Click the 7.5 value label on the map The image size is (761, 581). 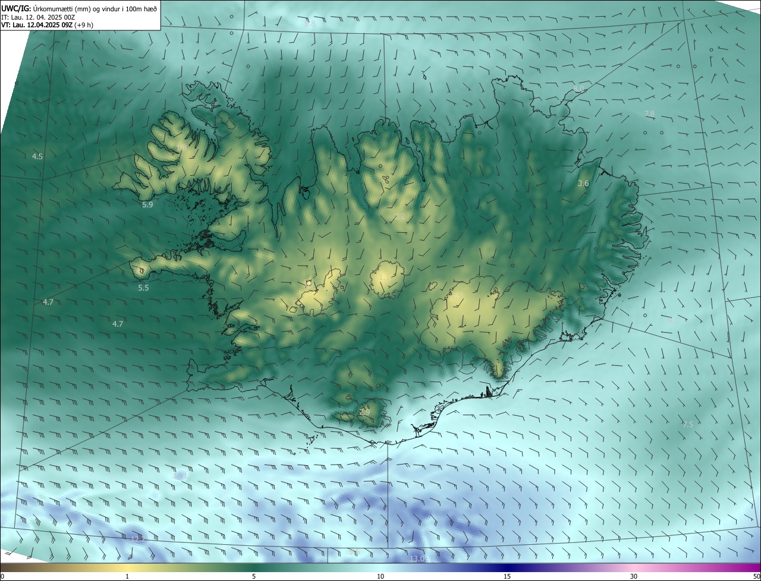688,425
